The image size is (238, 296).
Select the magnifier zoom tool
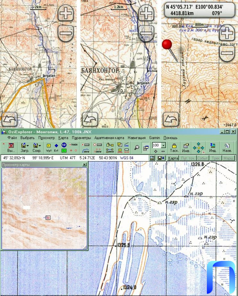137,148
